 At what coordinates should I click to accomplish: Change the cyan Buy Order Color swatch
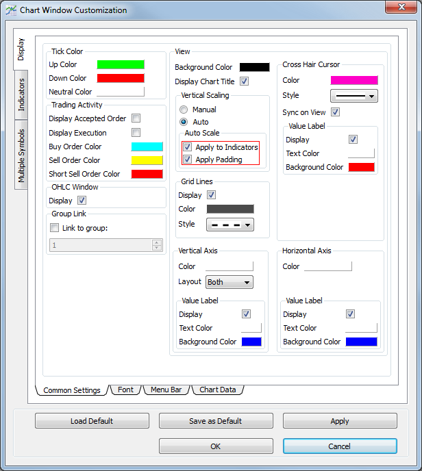click(147, 147)
